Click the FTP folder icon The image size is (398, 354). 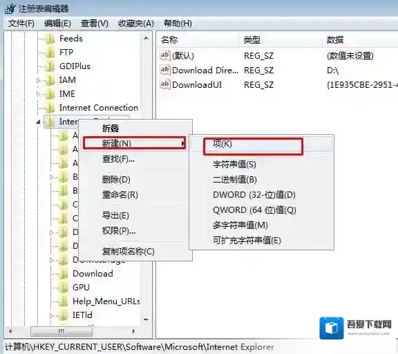(x=50, y=53)
